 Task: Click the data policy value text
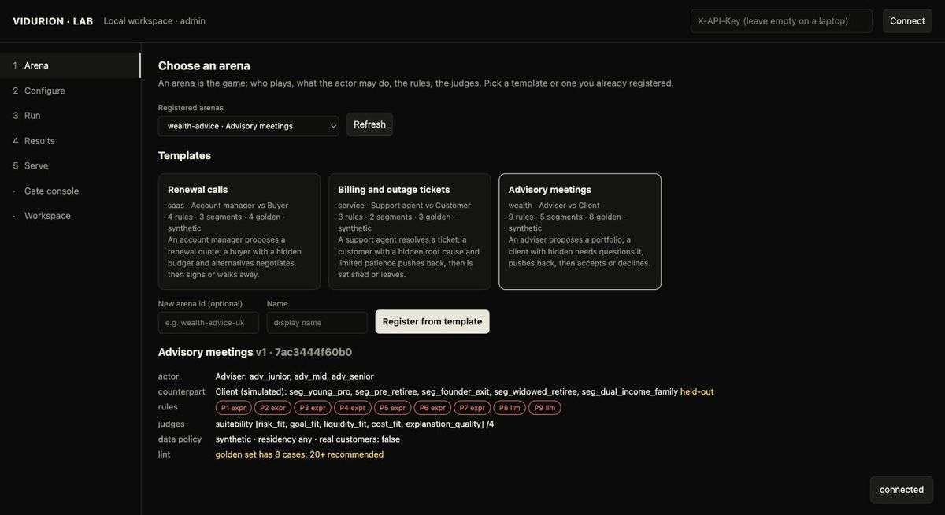point(308,439)
